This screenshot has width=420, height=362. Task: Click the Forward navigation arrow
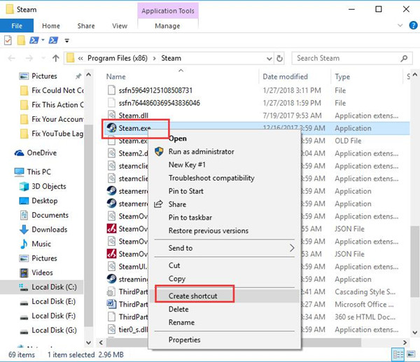29,58
